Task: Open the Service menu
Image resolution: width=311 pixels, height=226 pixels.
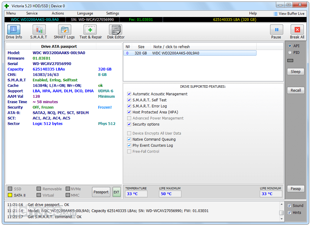Action: (32, 13)
